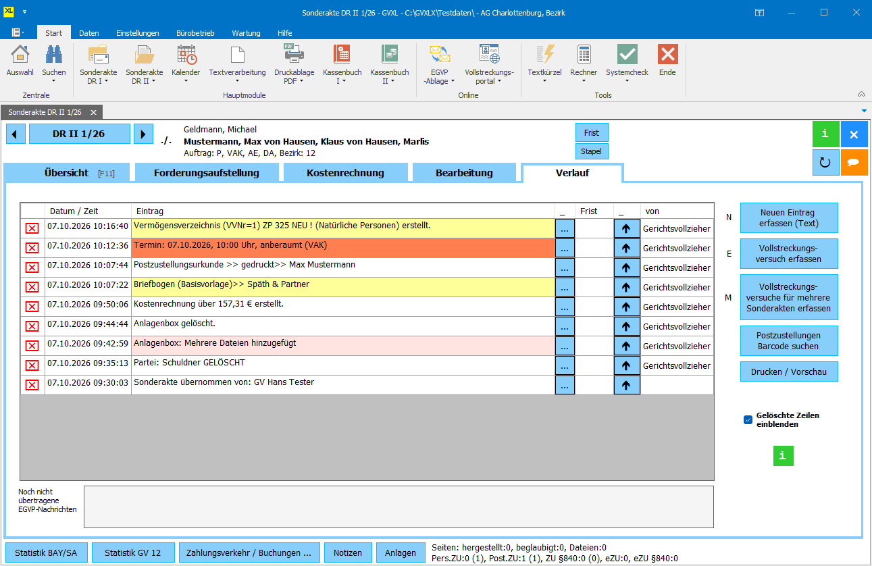Viewport: 872px width, 566px height.
Task: Open the Kalender icon
Action: 186,54
